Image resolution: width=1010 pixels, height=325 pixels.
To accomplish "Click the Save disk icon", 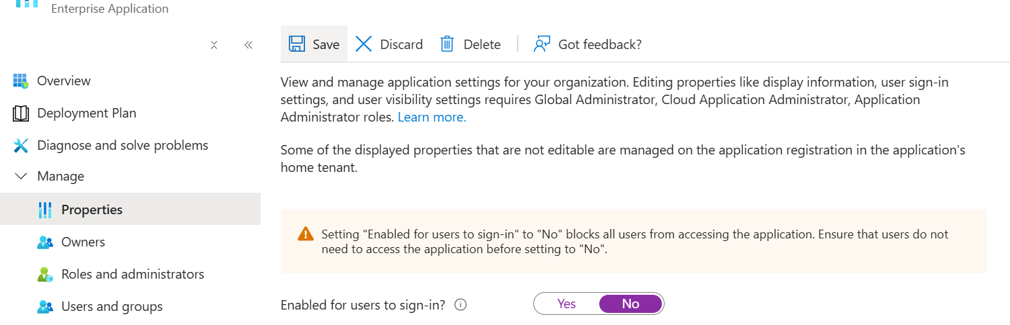I will (x=296, y=44).
